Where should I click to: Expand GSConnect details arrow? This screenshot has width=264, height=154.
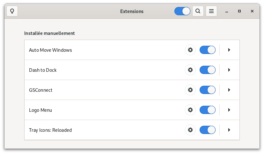229,90
